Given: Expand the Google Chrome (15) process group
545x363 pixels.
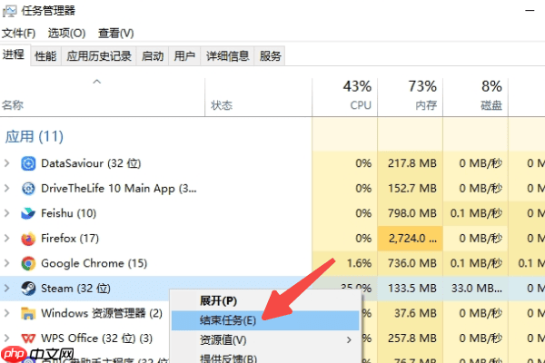Looking at the screenshot, I should click(x=6, y=263).
